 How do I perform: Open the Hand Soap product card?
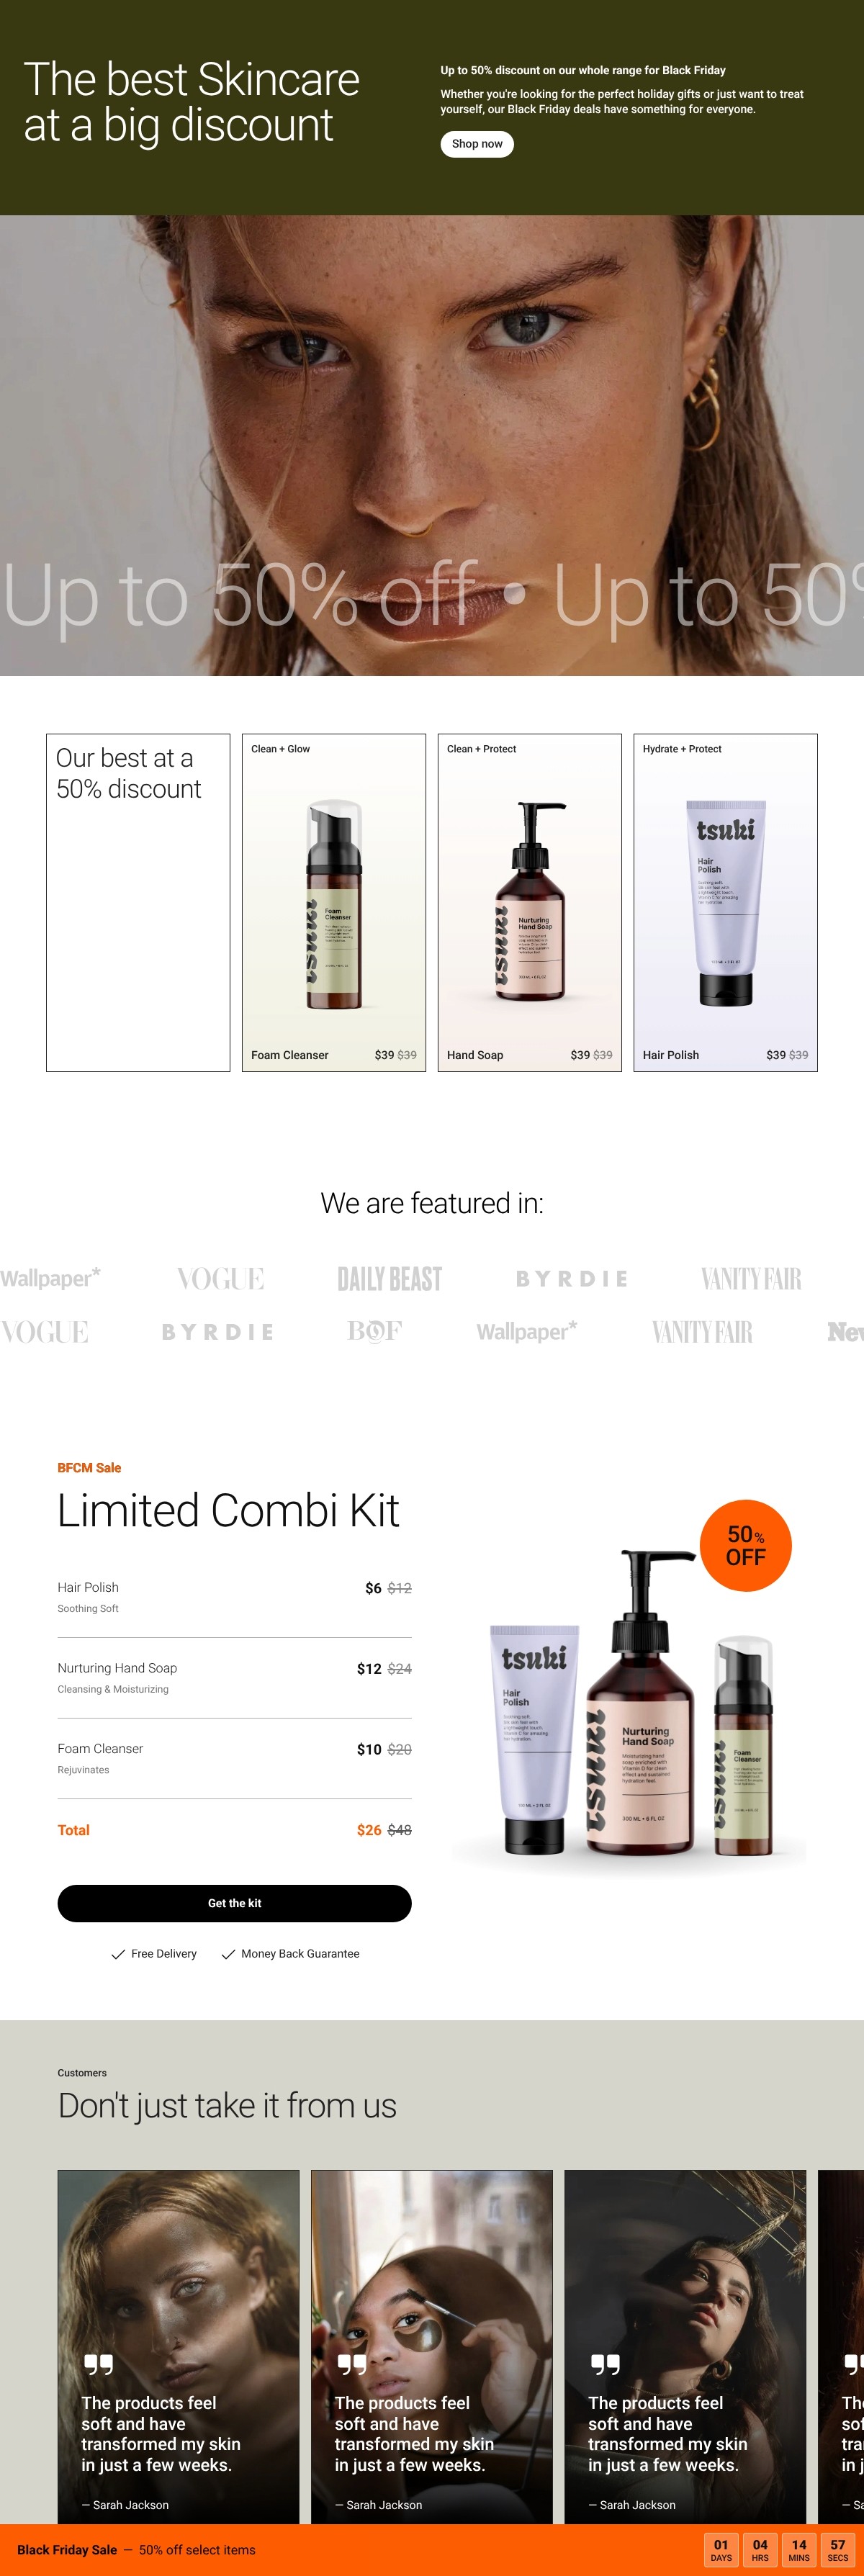530,903
